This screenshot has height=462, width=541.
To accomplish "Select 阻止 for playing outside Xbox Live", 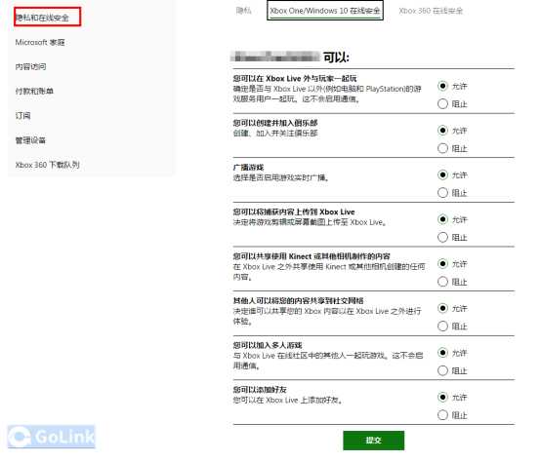I will [x=442, y=103].
